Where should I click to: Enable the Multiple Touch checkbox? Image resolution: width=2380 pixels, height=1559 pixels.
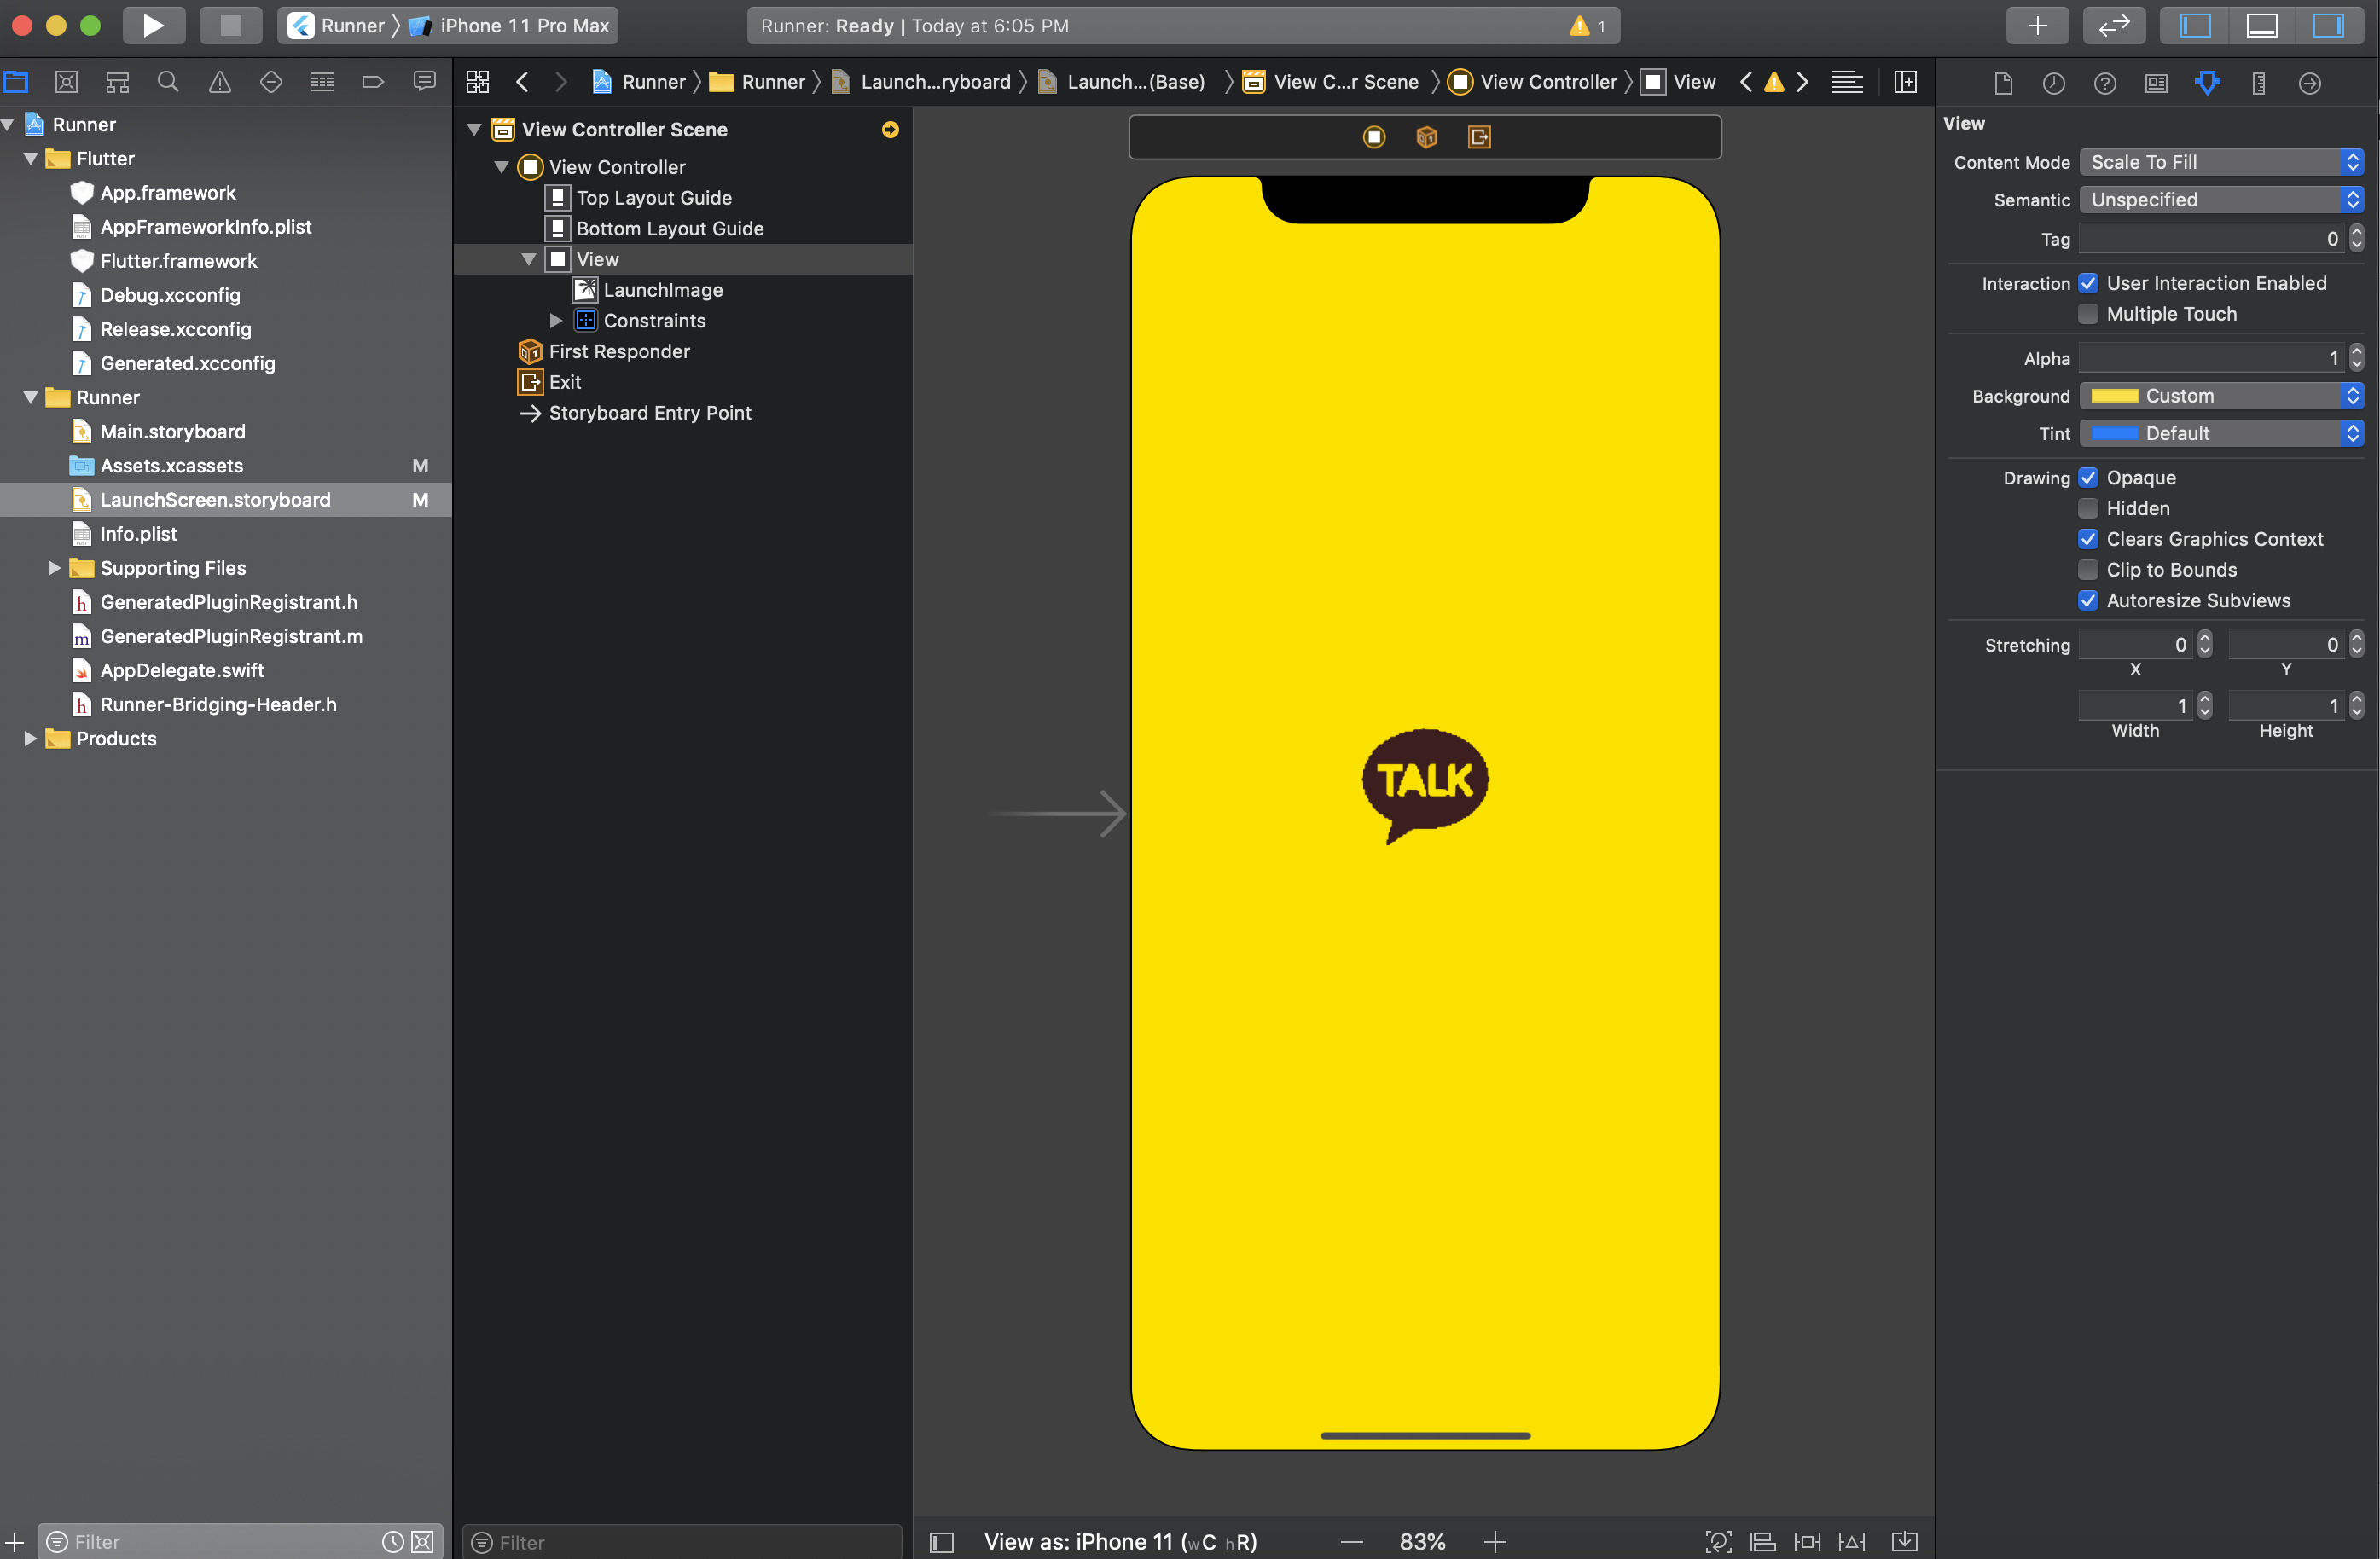point(2088,314)
